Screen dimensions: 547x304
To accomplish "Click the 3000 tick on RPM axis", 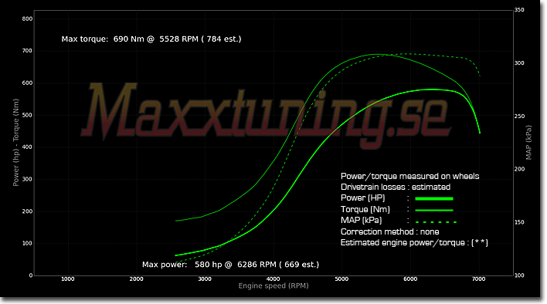I will coord(205,279).
